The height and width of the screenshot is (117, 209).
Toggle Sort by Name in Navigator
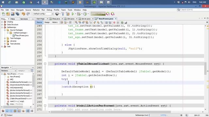click(x=28, y=111)
